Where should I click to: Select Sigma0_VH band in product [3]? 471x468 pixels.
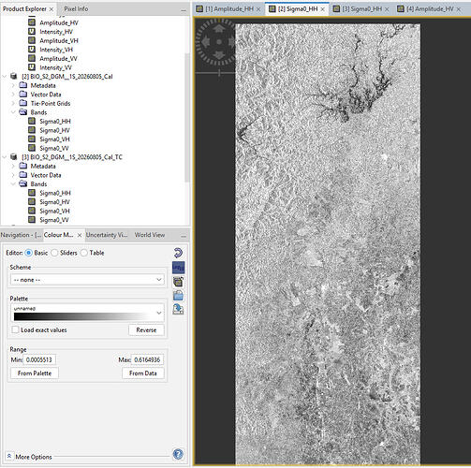54,211
